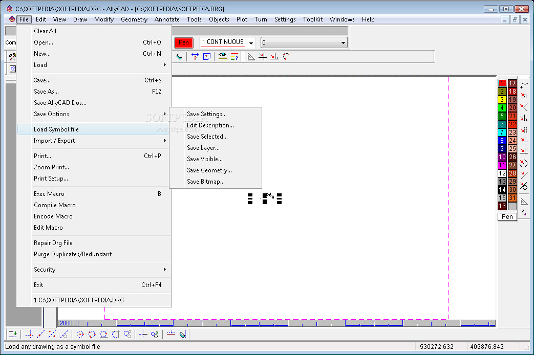Open the Geometry menu

(x=134, y=19)
